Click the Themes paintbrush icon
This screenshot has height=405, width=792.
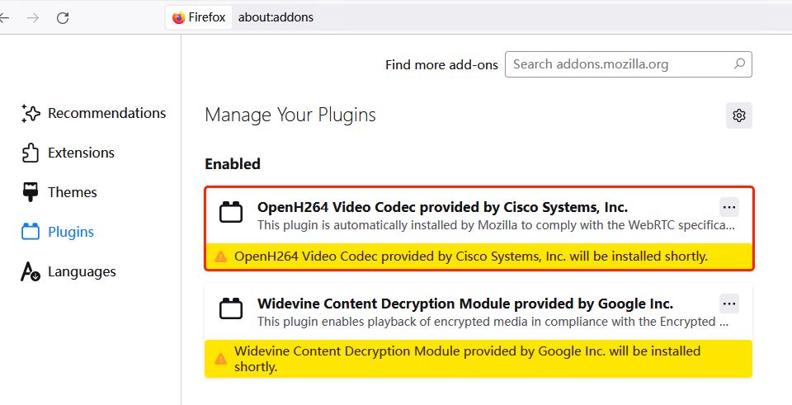[x=31, y=192]
